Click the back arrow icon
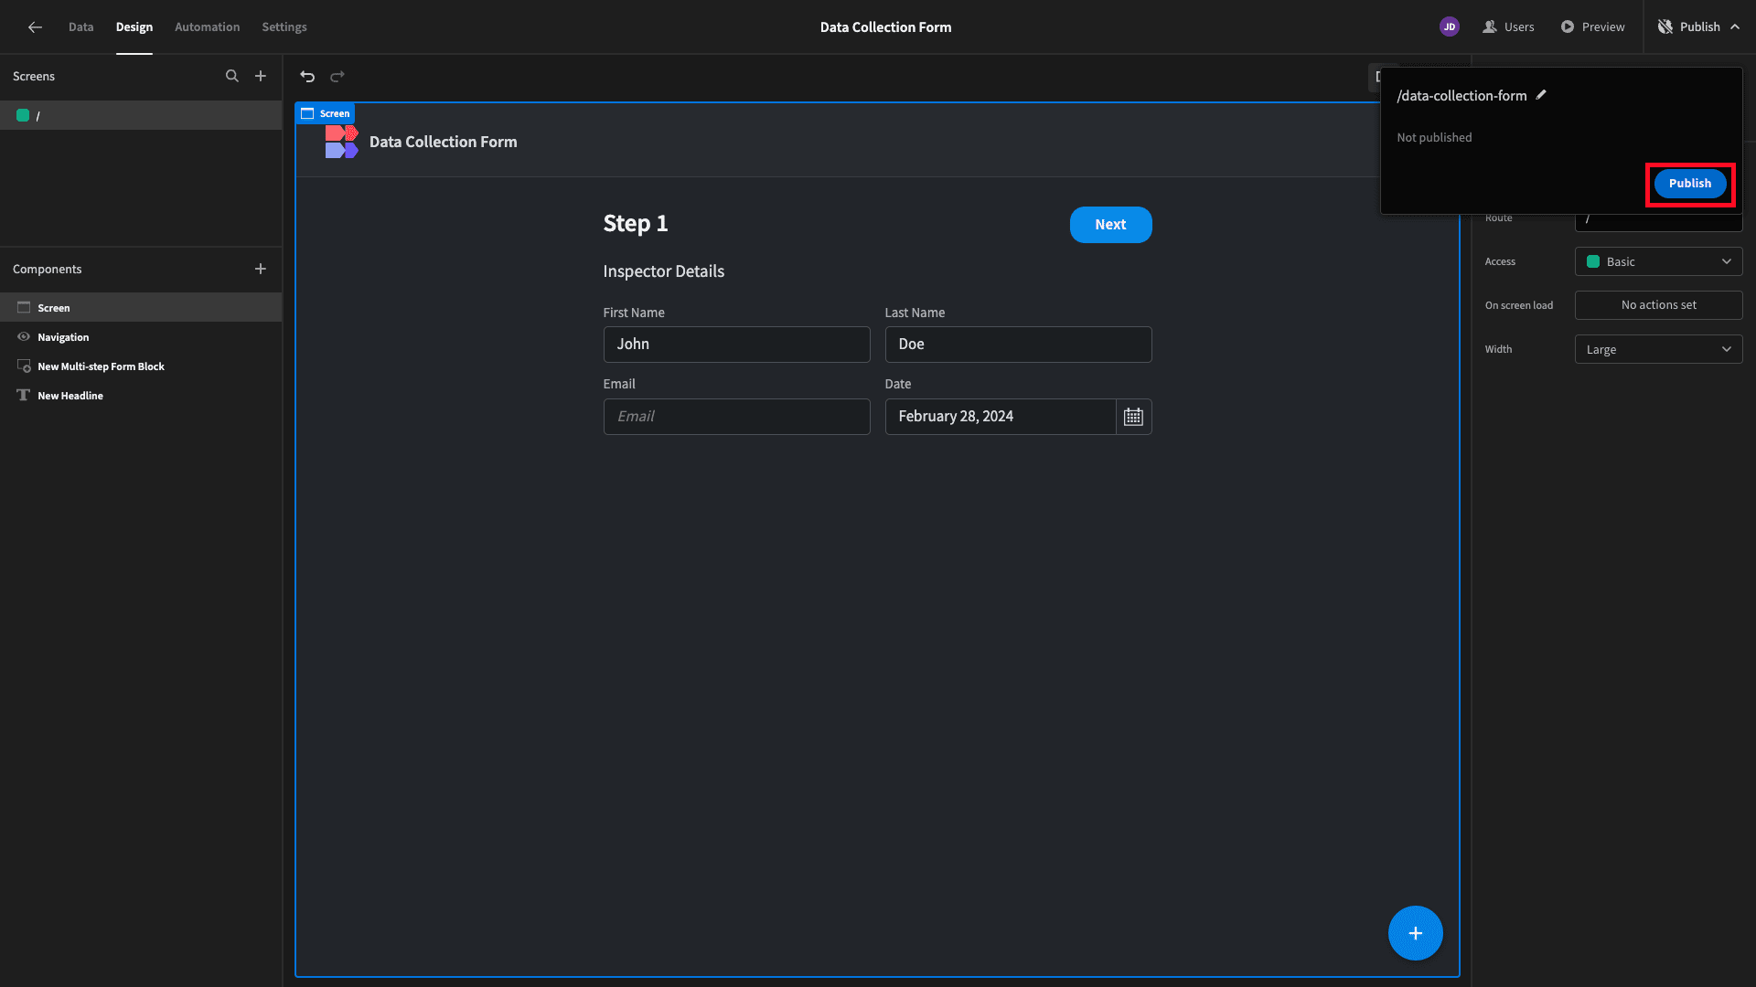This screenshot has width=1756, height=987. pos(35,27)
